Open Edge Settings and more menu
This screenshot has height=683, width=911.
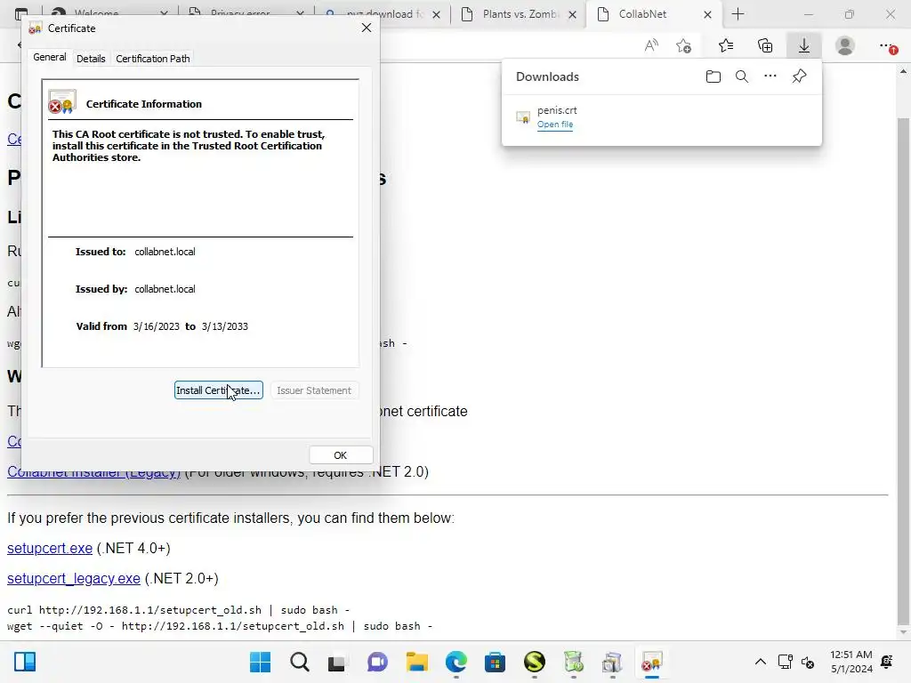(887, 45)
